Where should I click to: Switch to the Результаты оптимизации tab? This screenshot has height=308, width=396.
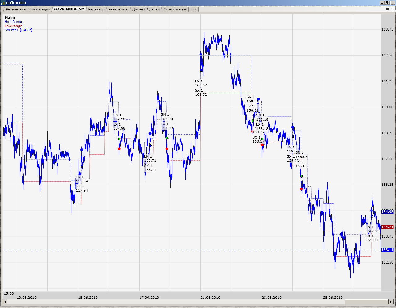(28, 9)
